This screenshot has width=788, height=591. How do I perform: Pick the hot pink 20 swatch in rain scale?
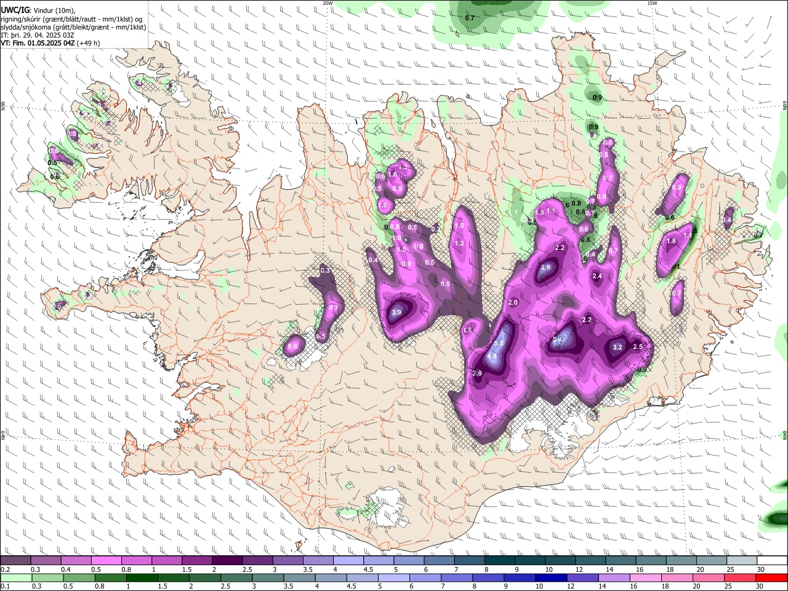click(709, 578)
